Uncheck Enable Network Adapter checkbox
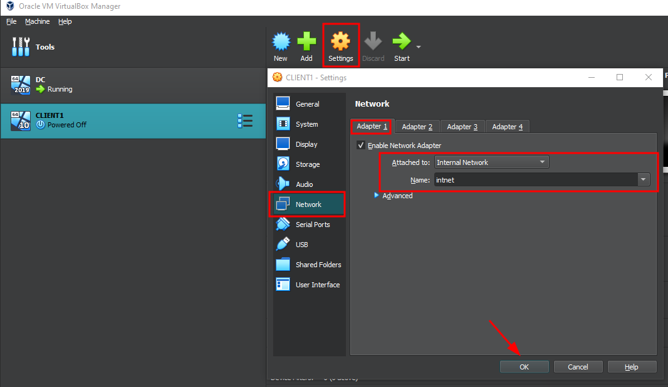 click(361, 146)
